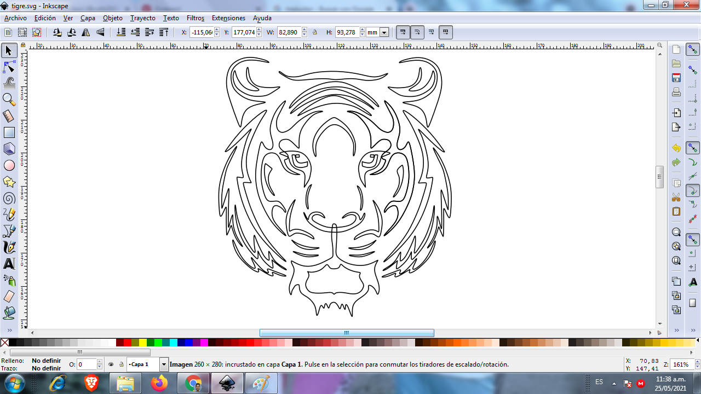Increase the H height stepper
Screen dimensions: 701x394
(x=363, y=30)
